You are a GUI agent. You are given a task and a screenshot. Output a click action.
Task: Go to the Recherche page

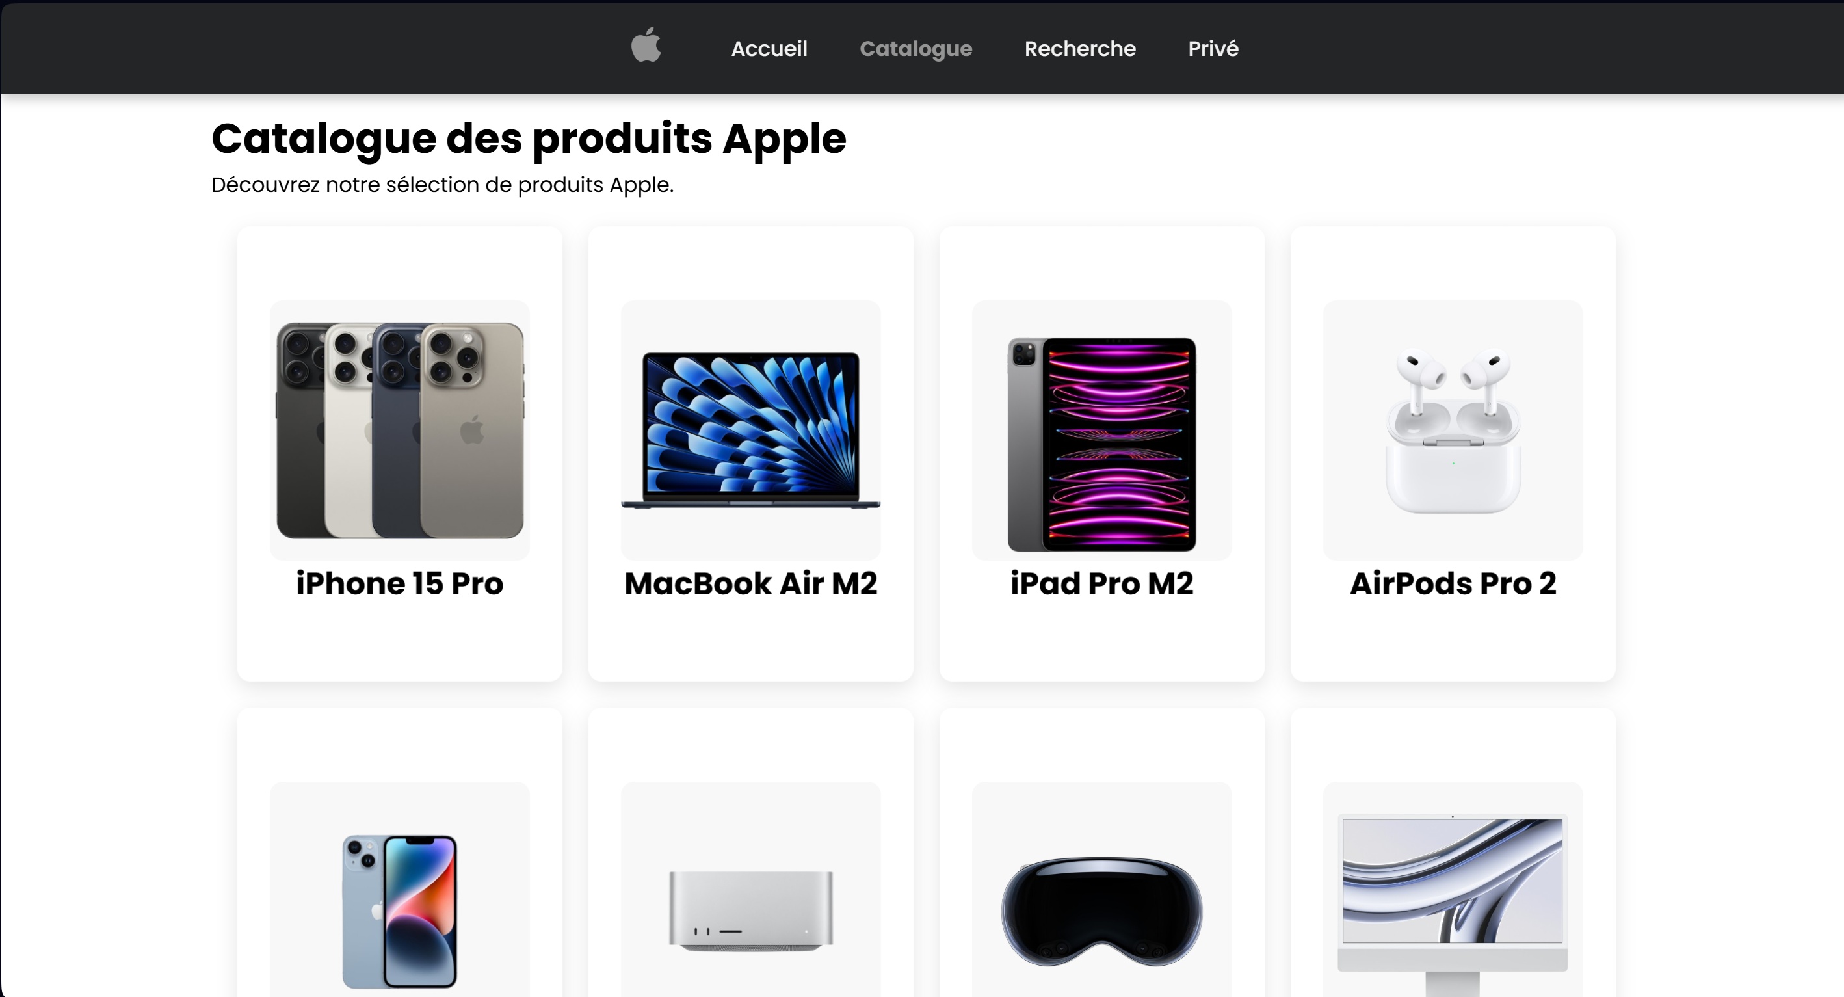click(1079, 48)
